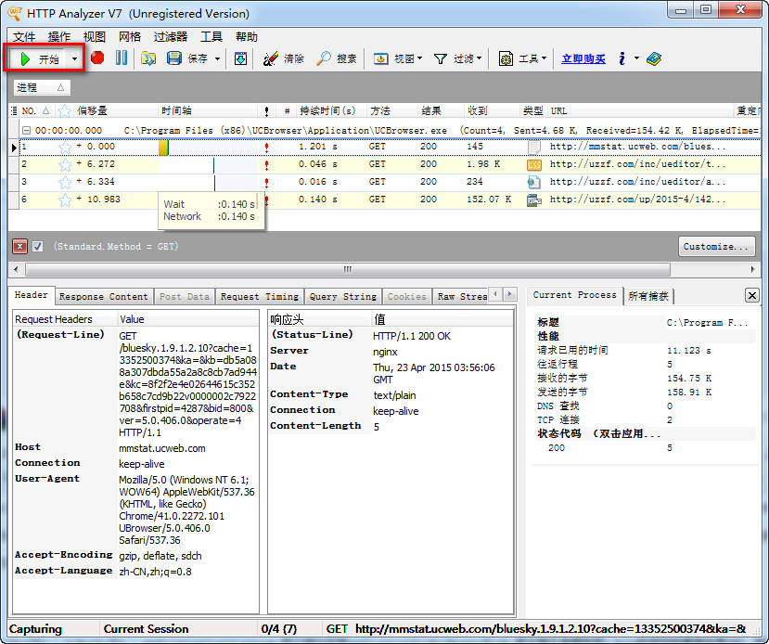
Task: Click the Save (保存) disk icon
Action: click(174, 58)
